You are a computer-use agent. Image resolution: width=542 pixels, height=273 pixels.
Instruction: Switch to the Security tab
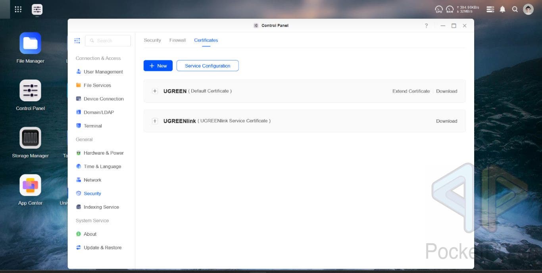pyautogui.click(x=152, y=40)
